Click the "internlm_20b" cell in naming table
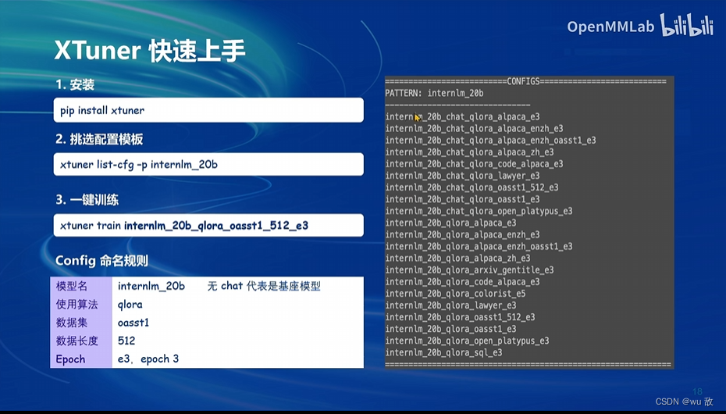The width and height of the screenshot is (726, 414). pyautogui.click(x=151, y=286)
